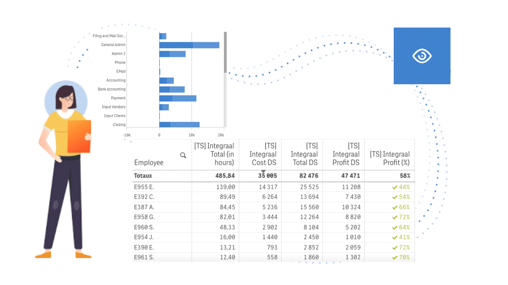The image size is (508, 285).
Task: Sort by Integraal Profit (%) column header
Action: [x=390, y=158]
